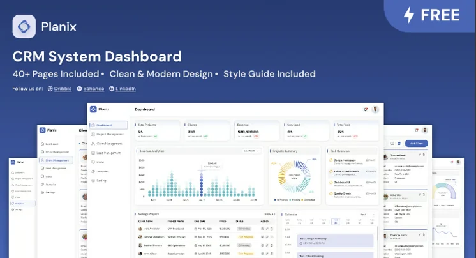Select the Clients stat card
Viewport: 476px width, 258px height.
pyautogui.click(x=207, y=131)
